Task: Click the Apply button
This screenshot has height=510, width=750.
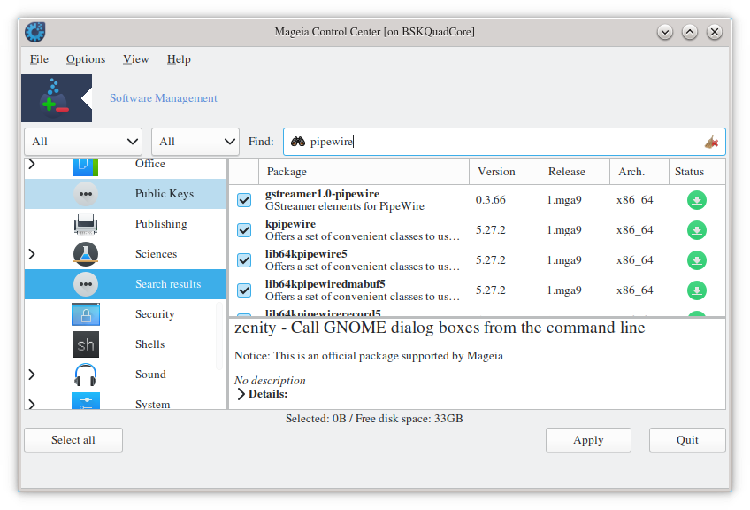Action: [588, 440]
